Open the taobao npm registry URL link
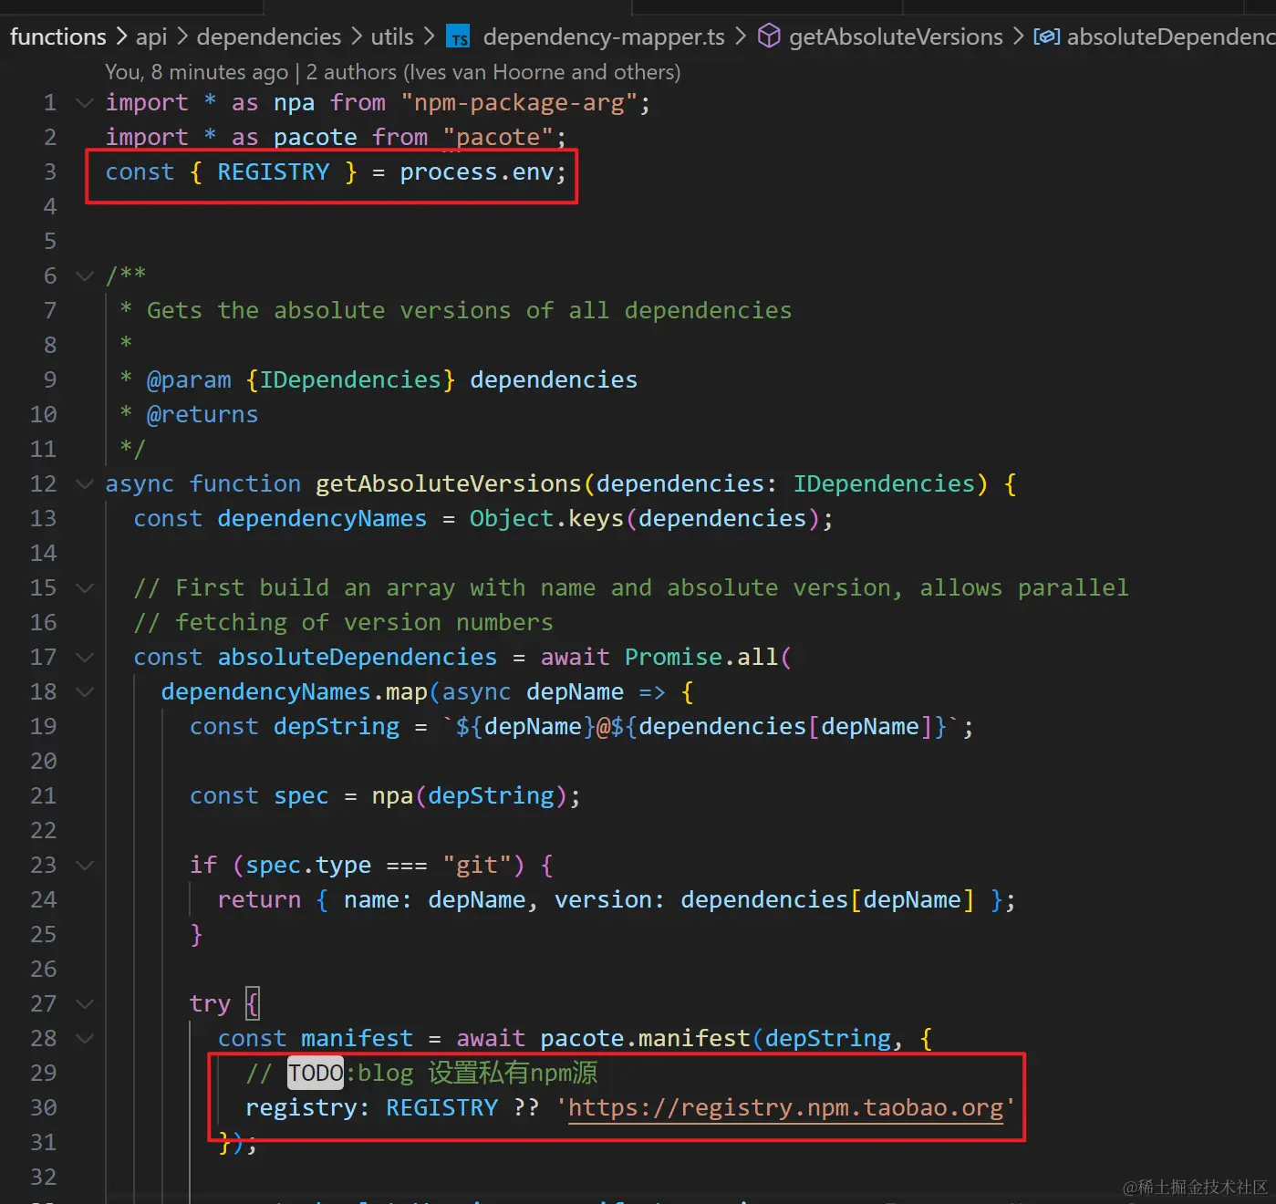1276x1204 pixels. pos(786,1107)
